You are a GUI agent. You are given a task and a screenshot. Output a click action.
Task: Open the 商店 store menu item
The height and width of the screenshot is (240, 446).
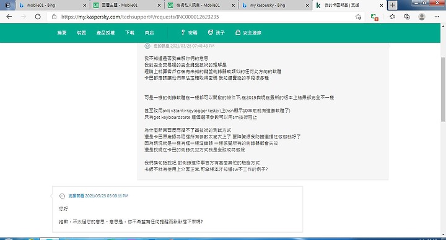(149, 33)
